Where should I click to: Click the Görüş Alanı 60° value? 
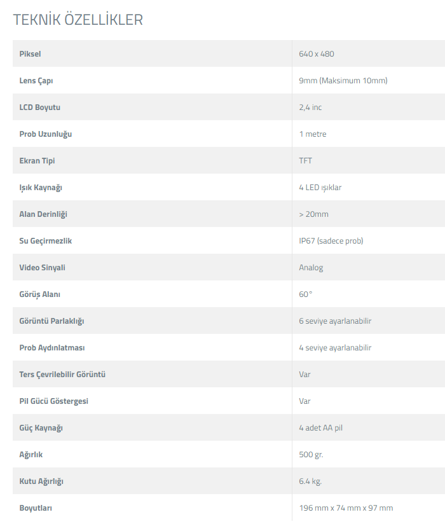tap(306, 294)
